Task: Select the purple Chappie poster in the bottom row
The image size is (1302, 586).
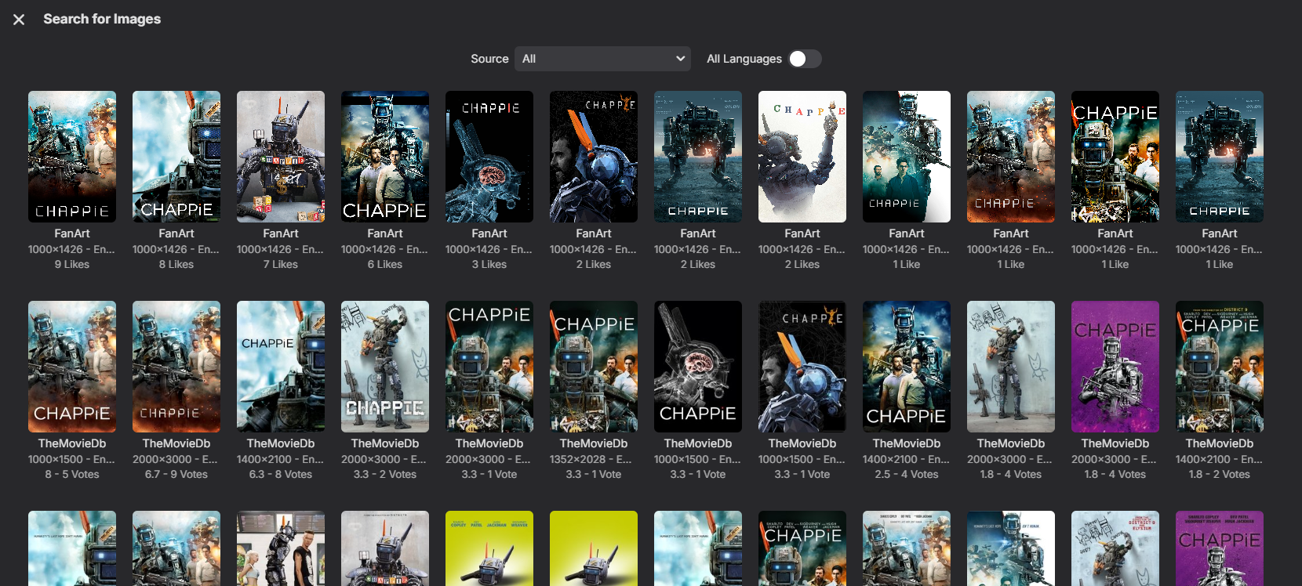Action: [1220, 548]
